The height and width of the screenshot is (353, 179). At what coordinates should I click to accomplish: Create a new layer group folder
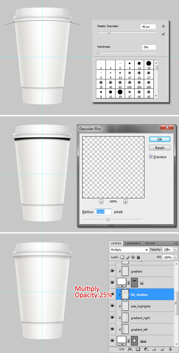tap(154, 349)
